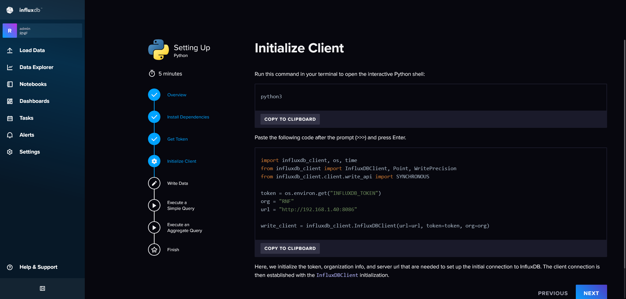626x299 pixels.
Task: Open Data Explorer from sidebar
Action: [36, 67]
